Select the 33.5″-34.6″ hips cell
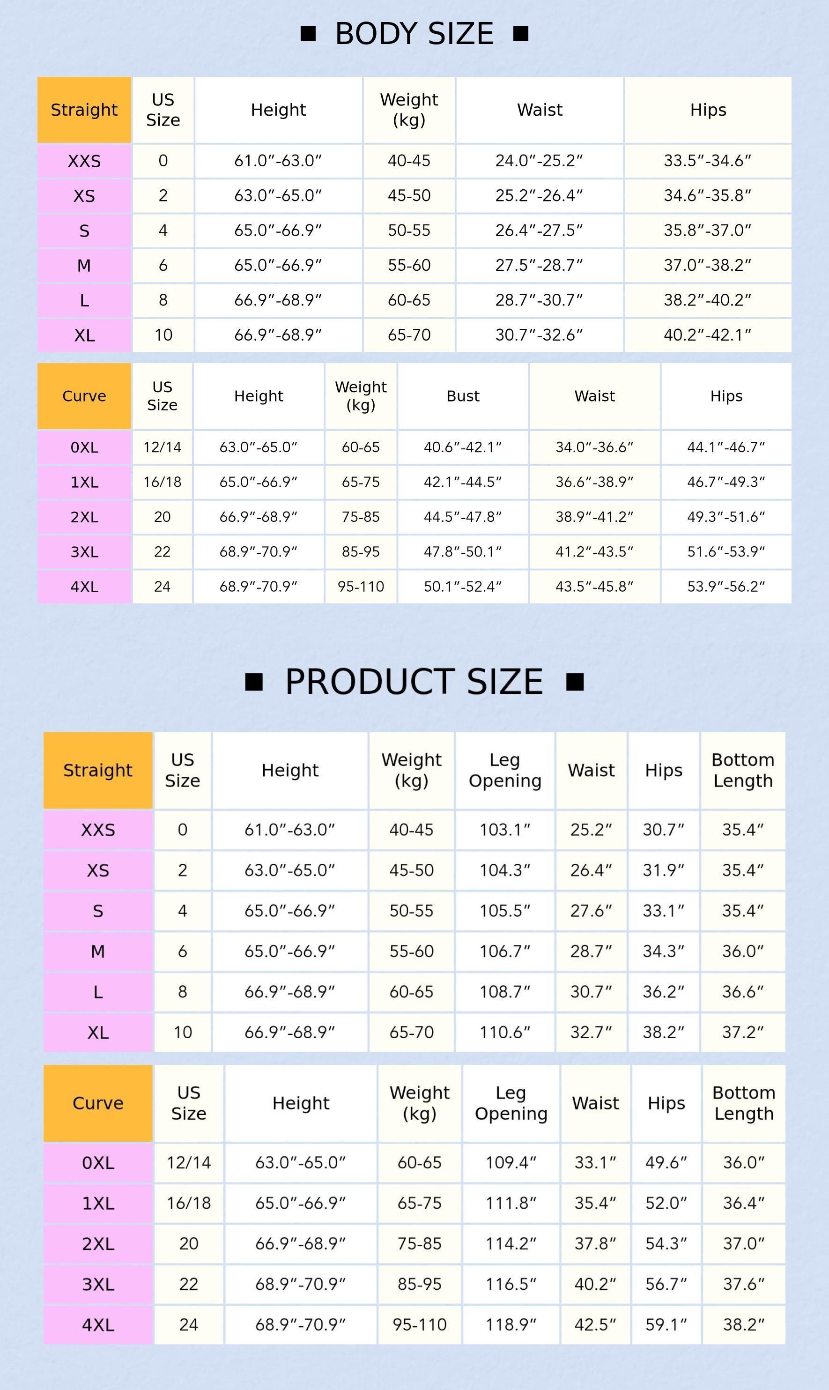This screenshot has width=829, height=1390. point(708,161)
